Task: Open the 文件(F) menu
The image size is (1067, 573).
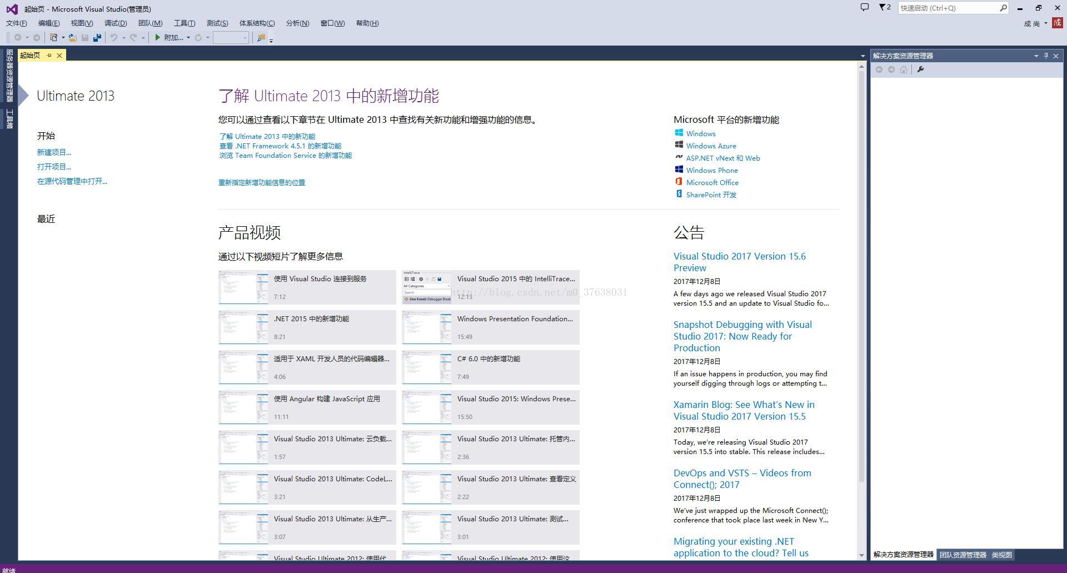Action: [16, 23]
